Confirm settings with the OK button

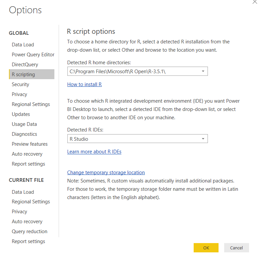click(206, 248)
